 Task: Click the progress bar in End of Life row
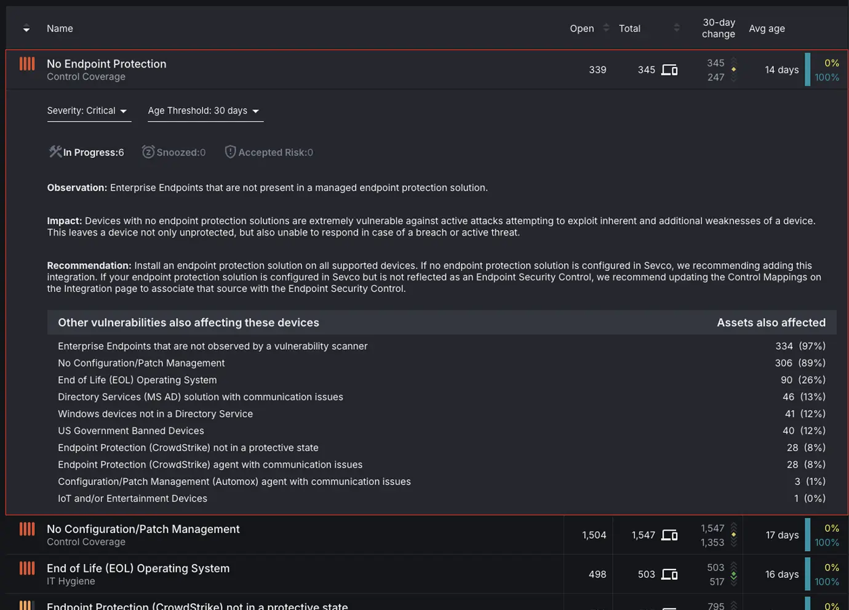coord(807,574)
